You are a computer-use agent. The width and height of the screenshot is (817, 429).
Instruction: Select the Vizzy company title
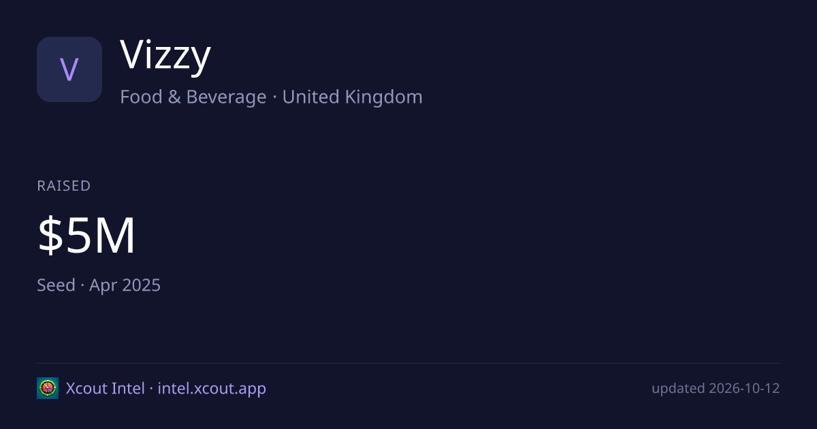[165, 56]
